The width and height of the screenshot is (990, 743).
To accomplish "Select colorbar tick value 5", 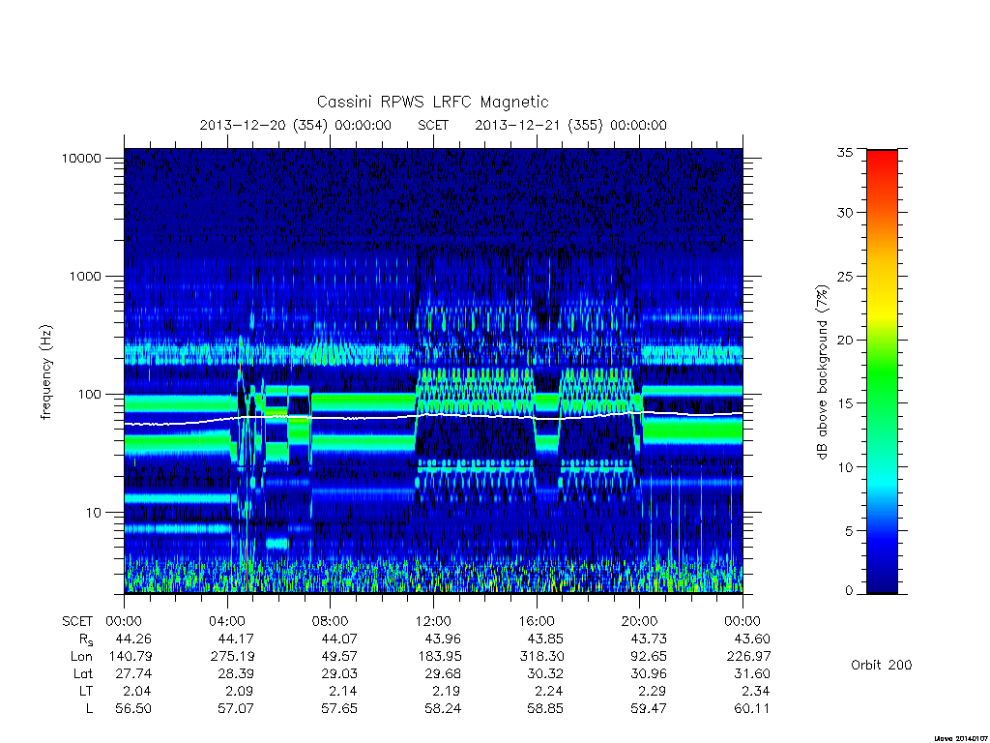I will (849, 531).
